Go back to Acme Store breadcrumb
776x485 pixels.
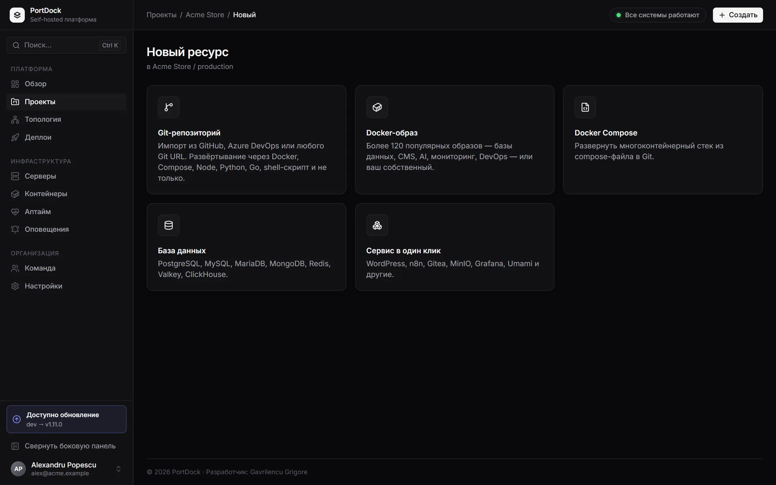click(205, 15)
